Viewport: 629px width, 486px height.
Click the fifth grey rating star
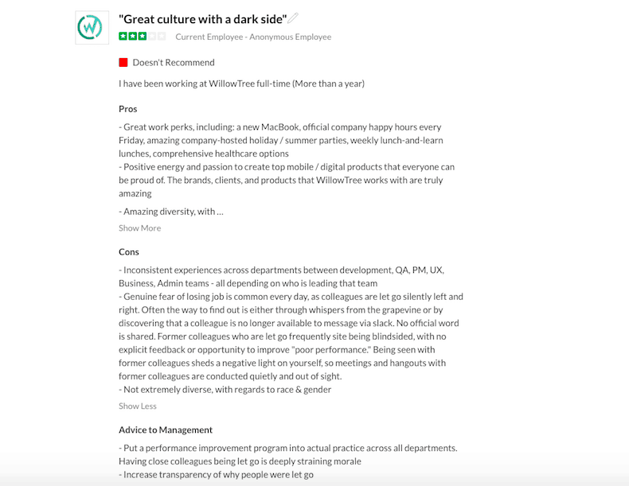162,37
